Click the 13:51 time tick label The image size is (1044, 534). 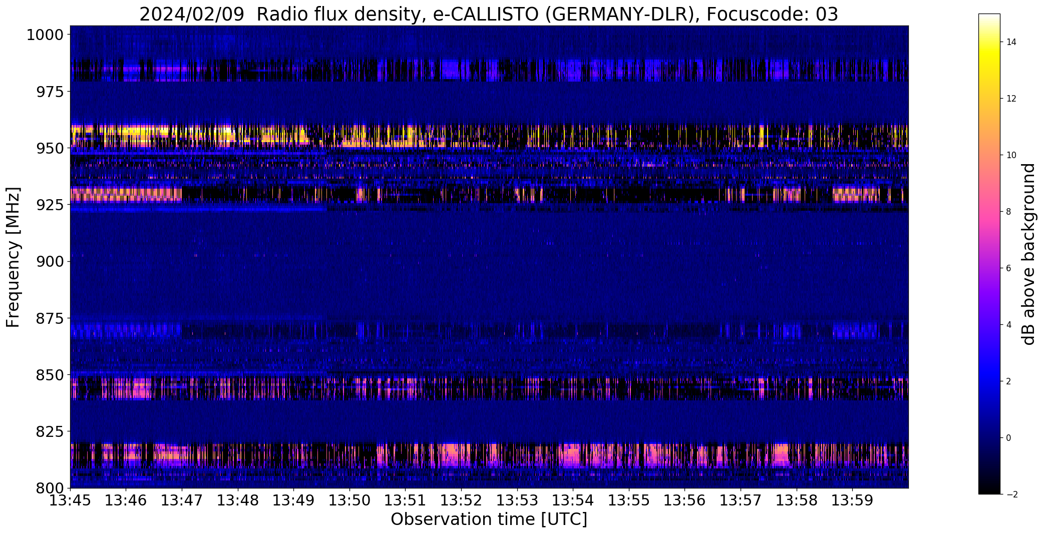[x=405, y=500]
